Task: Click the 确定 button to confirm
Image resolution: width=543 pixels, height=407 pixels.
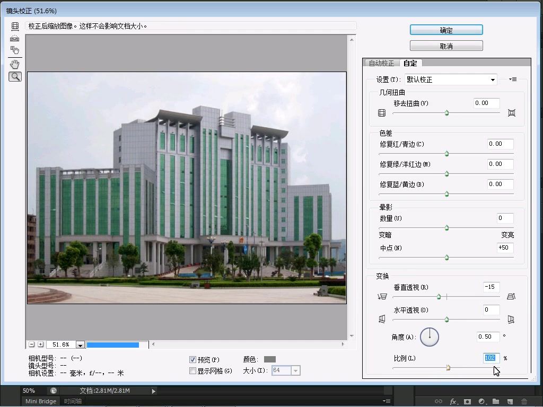Action: pyautogui.click(x=445, y=30)
